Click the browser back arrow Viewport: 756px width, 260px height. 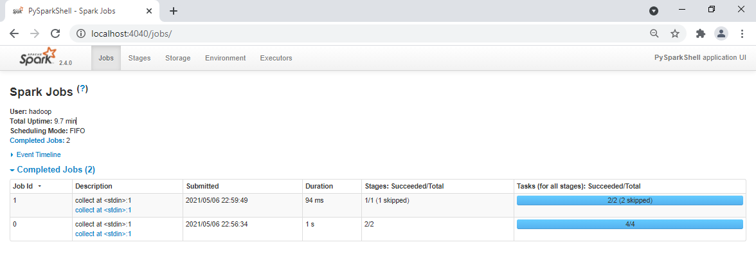[14, 33]
